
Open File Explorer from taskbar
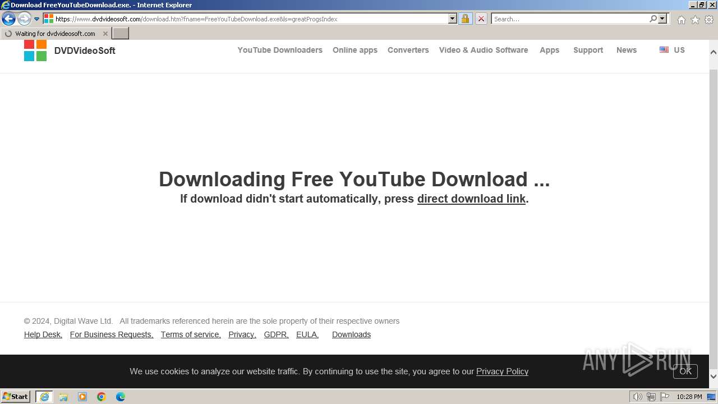point(63,397)
